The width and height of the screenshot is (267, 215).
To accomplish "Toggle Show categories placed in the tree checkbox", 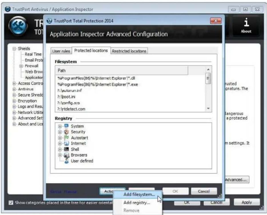I will pyautogui.click(x=11, y=203).
